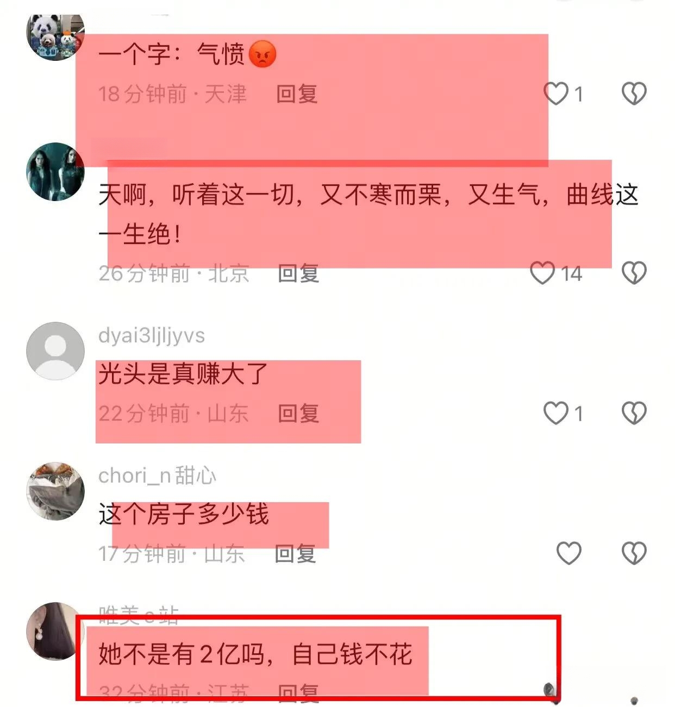This screenshot has width=675, height=707.
Task: Open the two-women avatar profile
Action: tap(55, 172)
